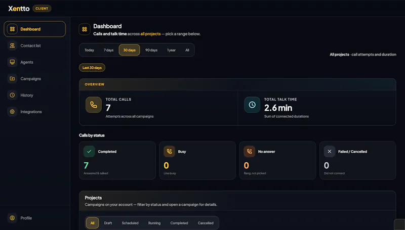Screen dimensions: 405x230
Task: Click the Total Calls phone icon
Action: (x=94, y=105)
